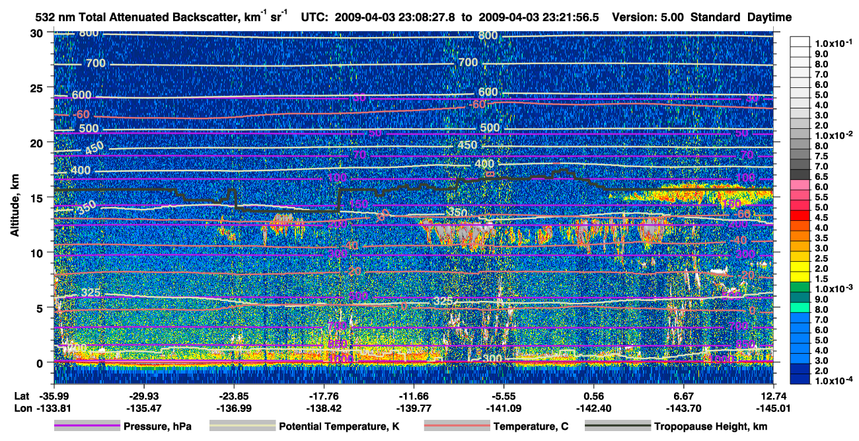
Task: Click the 'Version: 5.00' text
Action: tap(648, 17)
